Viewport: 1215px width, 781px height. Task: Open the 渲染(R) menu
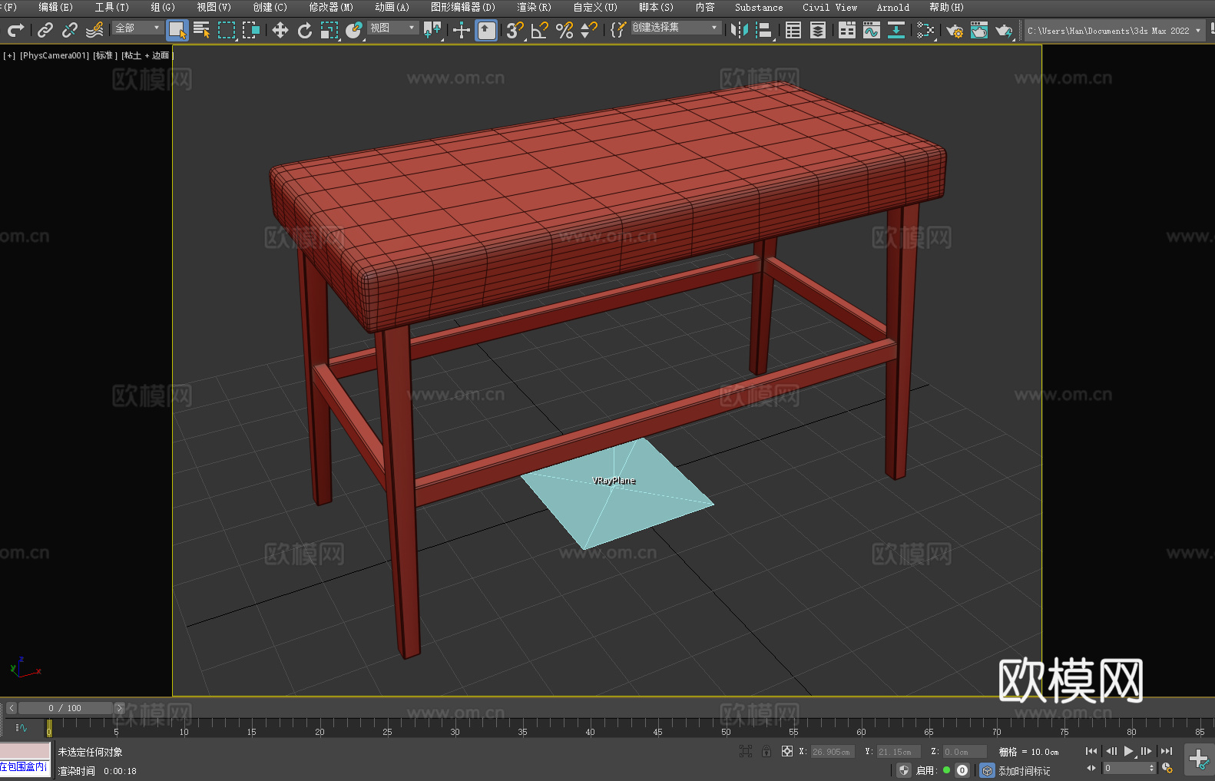(534, 7)
